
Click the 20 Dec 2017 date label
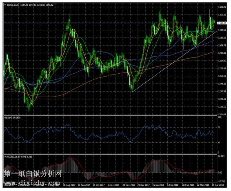pos(144,185)
